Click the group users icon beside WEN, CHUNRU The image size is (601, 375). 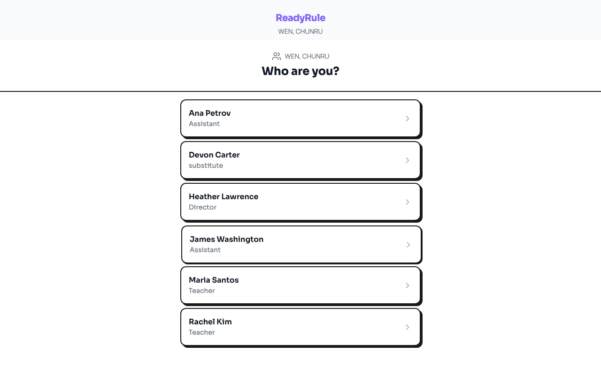point(277,56)
